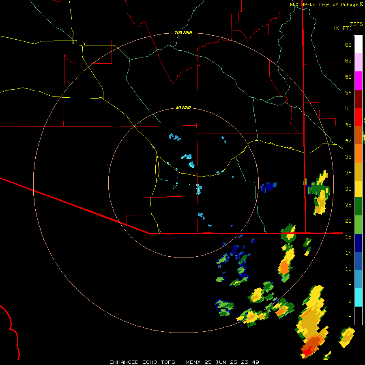365x365 pixels.
Task: Select the cyan legend swatch
Action: click(358, 298)
